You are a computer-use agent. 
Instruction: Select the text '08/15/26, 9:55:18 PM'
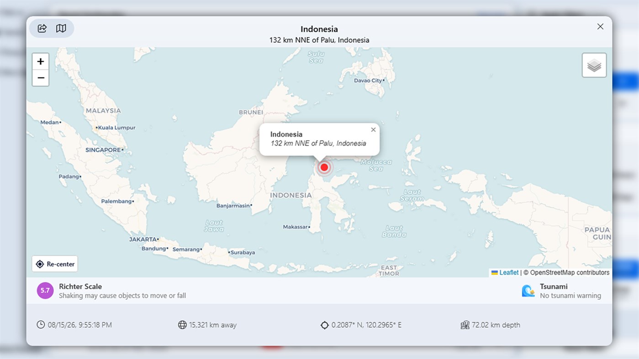coord(80,325)
